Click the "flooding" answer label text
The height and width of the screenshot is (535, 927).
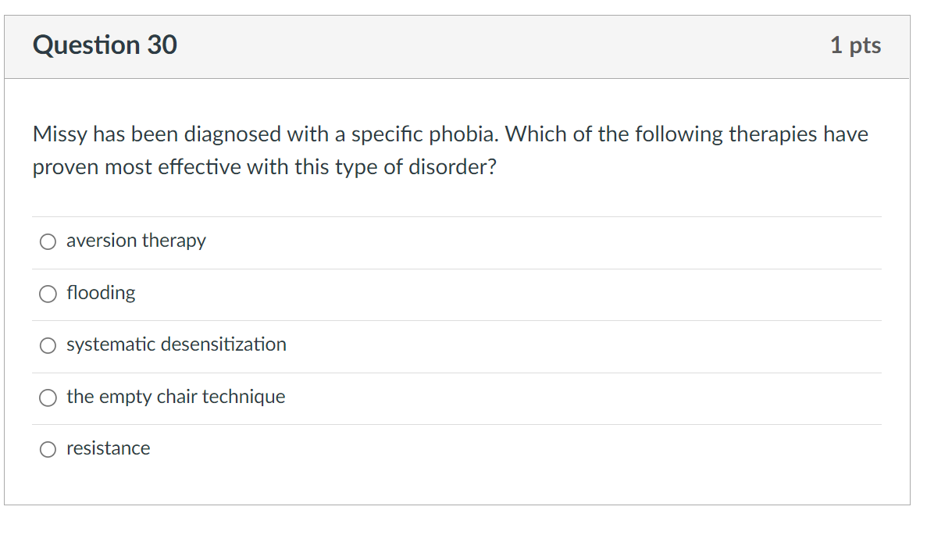tap(101, 293)
